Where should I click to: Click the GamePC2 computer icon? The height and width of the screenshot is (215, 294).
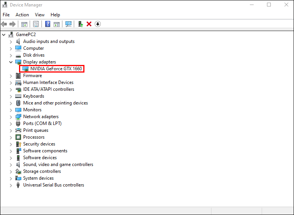[x=11, y=35]
